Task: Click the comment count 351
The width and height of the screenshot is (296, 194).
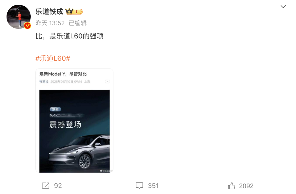Action: (x=153, y=186)
